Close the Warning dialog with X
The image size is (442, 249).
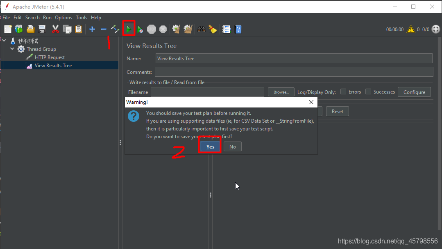tap(311, 102)
